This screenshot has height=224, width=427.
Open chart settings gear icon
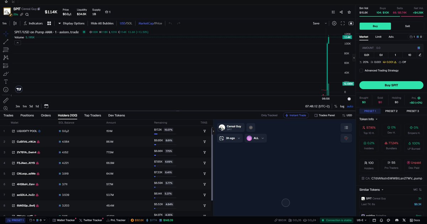[334, 23]
